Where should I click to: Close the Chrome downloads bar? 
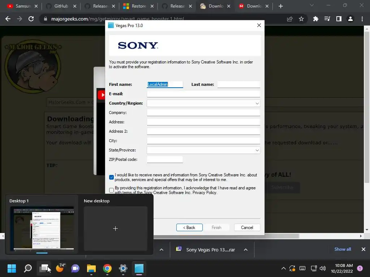click(x=363, y=249)
